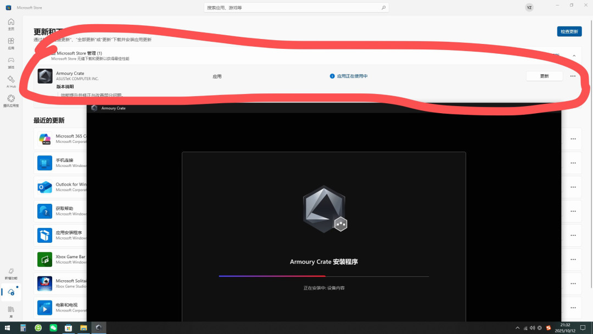
Task: Open more options for 手机连接 row
Action: coord(573,163)
